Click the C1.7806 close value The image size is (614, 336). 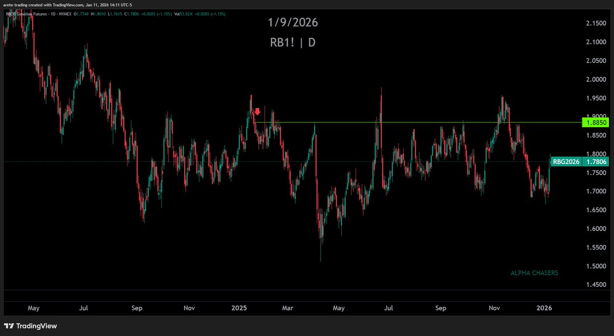pos(131,14)
